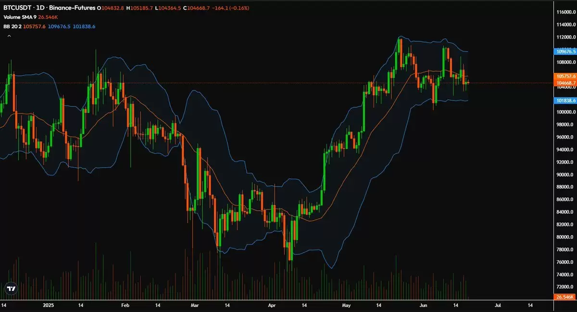The image size is (577, 312).
Task: Click the current price label 104668.7
Action: (x=565, y=83)
